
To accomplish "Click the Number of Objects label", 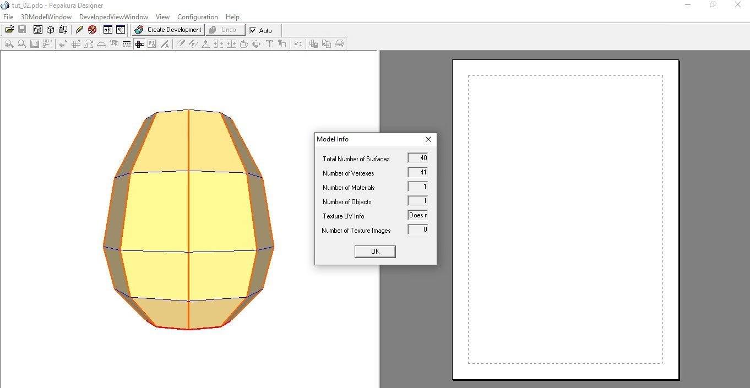I will point(347,202).
